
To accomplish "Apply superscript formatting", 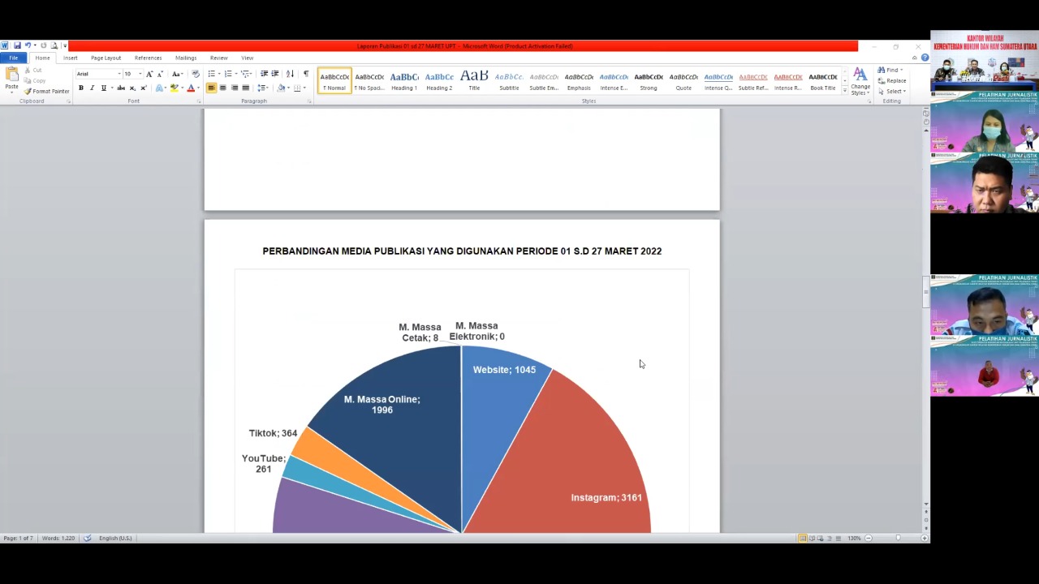I will click(144, 88).
